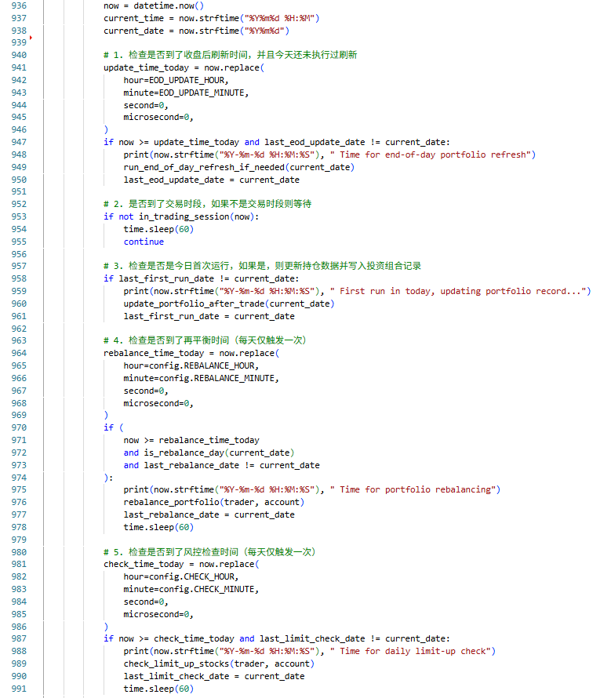Click the comment starting with '# 1.'
The image size is (611, 698).
pyautogui.click(x=230, y=55)
